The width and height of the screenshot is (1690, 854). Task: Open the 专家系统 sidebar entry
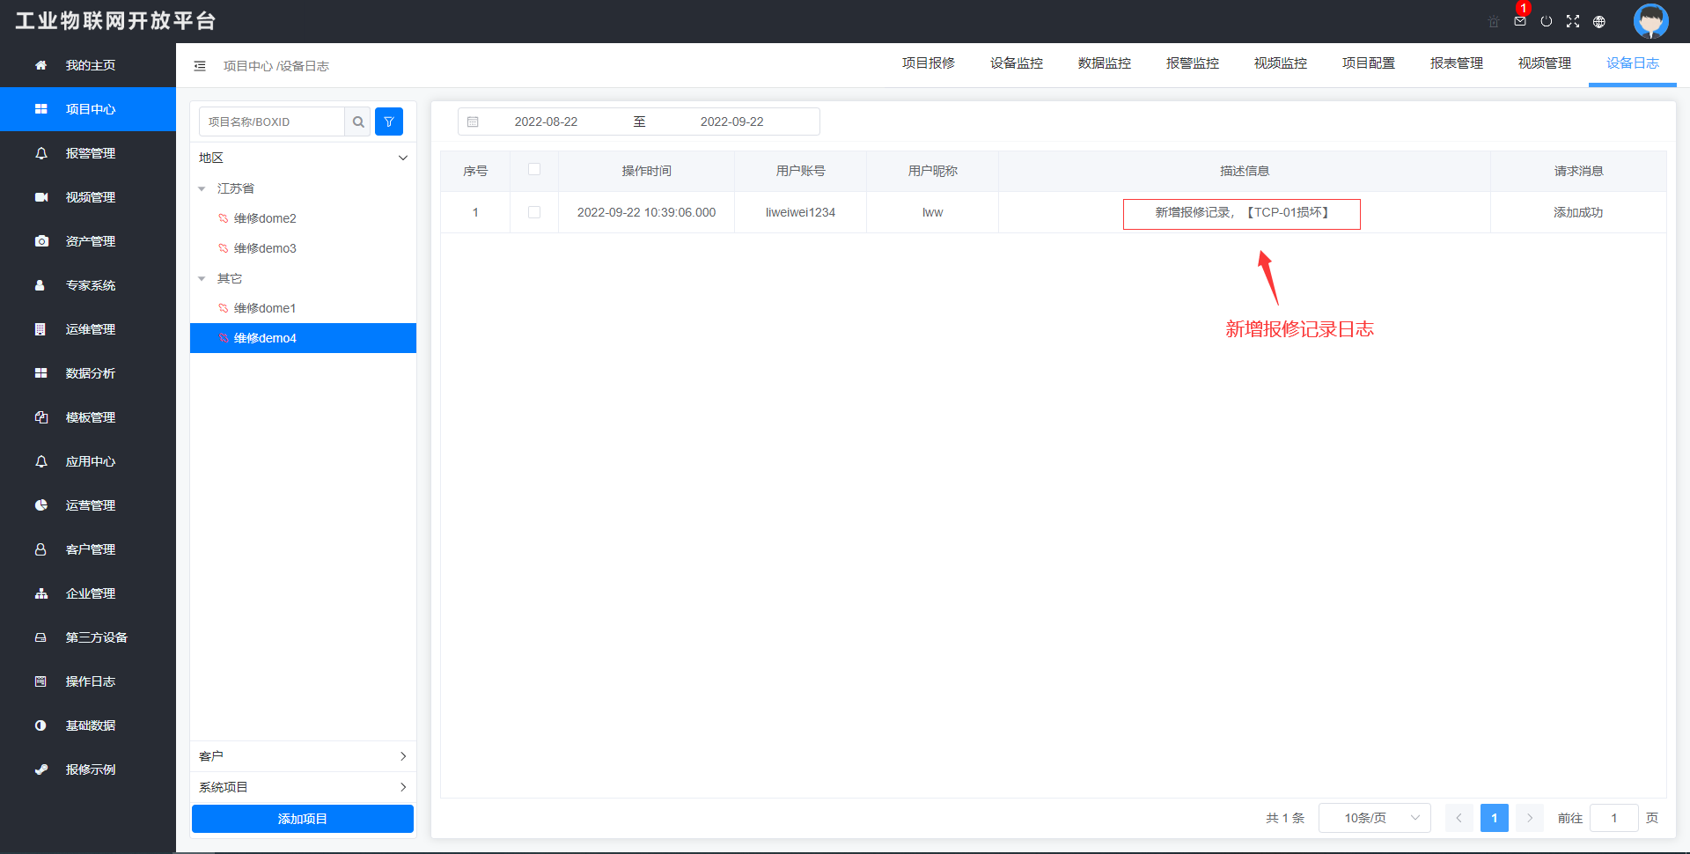point(88,285)
